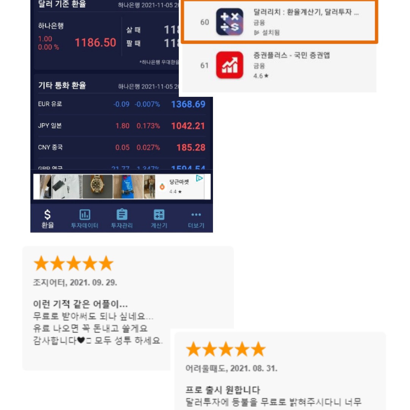Click the red 증권플러스 app icon
The height and width of the screenshot is (410, 410).
coord(230,65)
